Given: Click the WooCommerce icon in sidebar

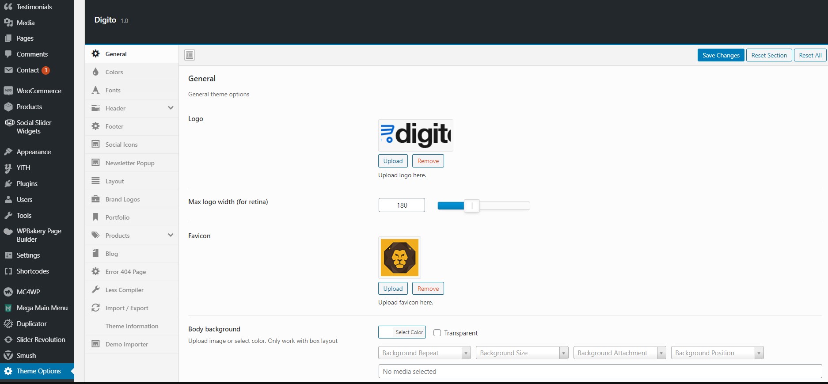Looking at the screenshot, I should pos(8,91).
